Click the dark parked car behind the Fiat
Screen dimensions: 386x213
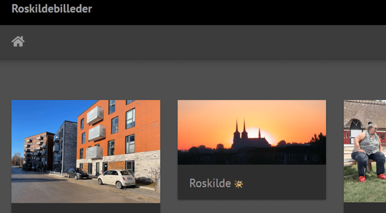(78, 173)
